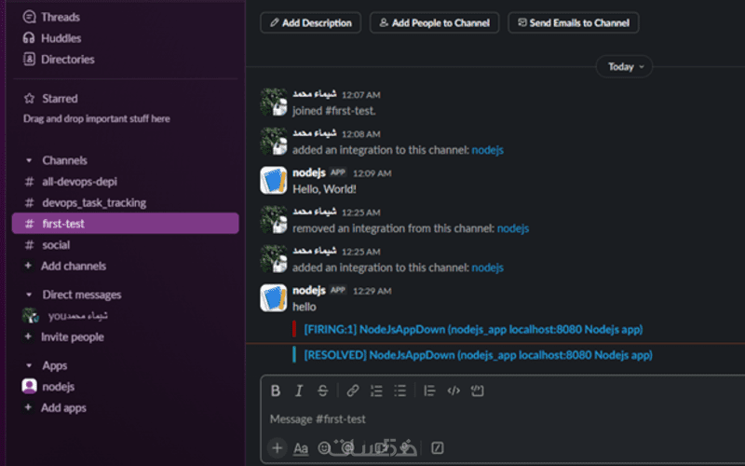Toggle the Aa formatting toolbar
Viewport: 745px width, 466px height.
(300, 448)
